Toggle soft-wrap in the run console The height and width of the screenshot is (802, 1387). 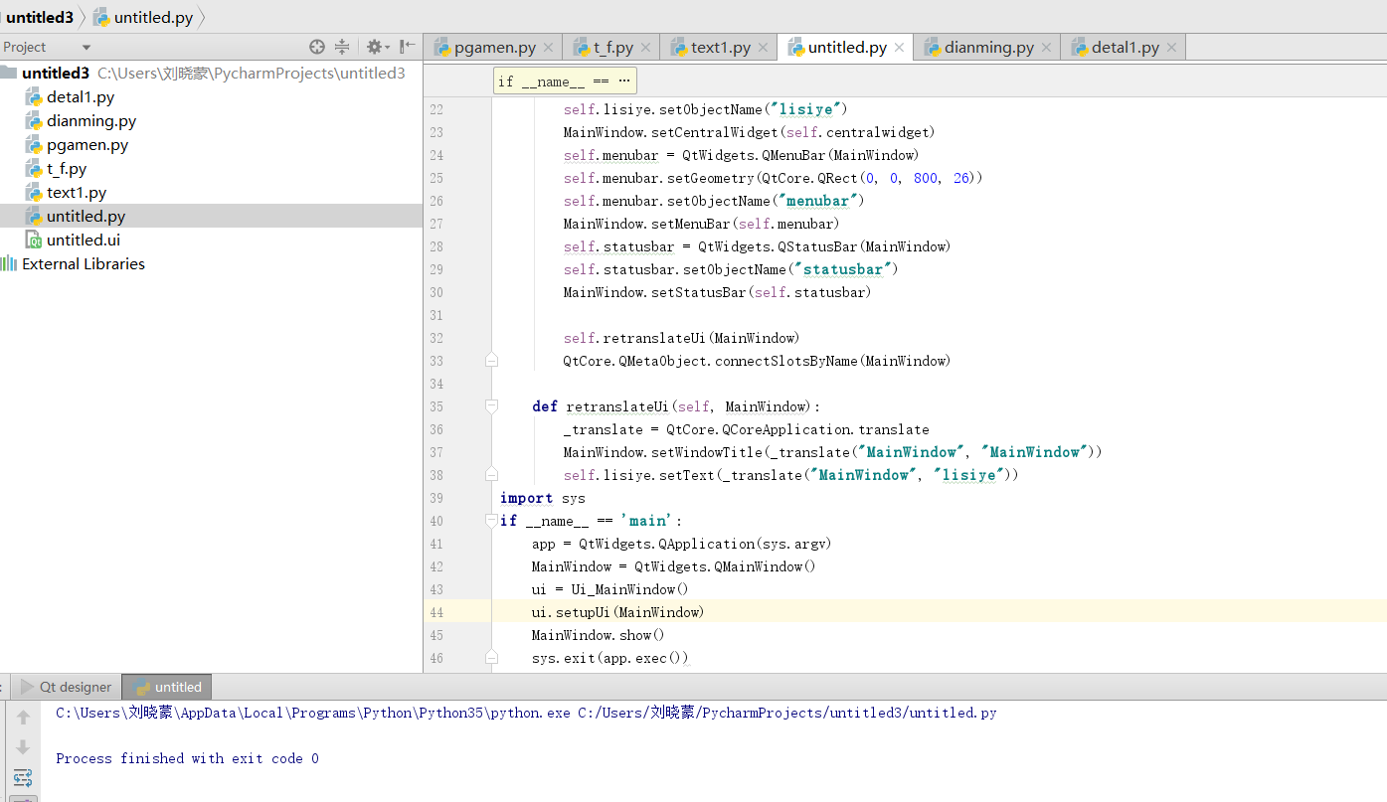23,777
